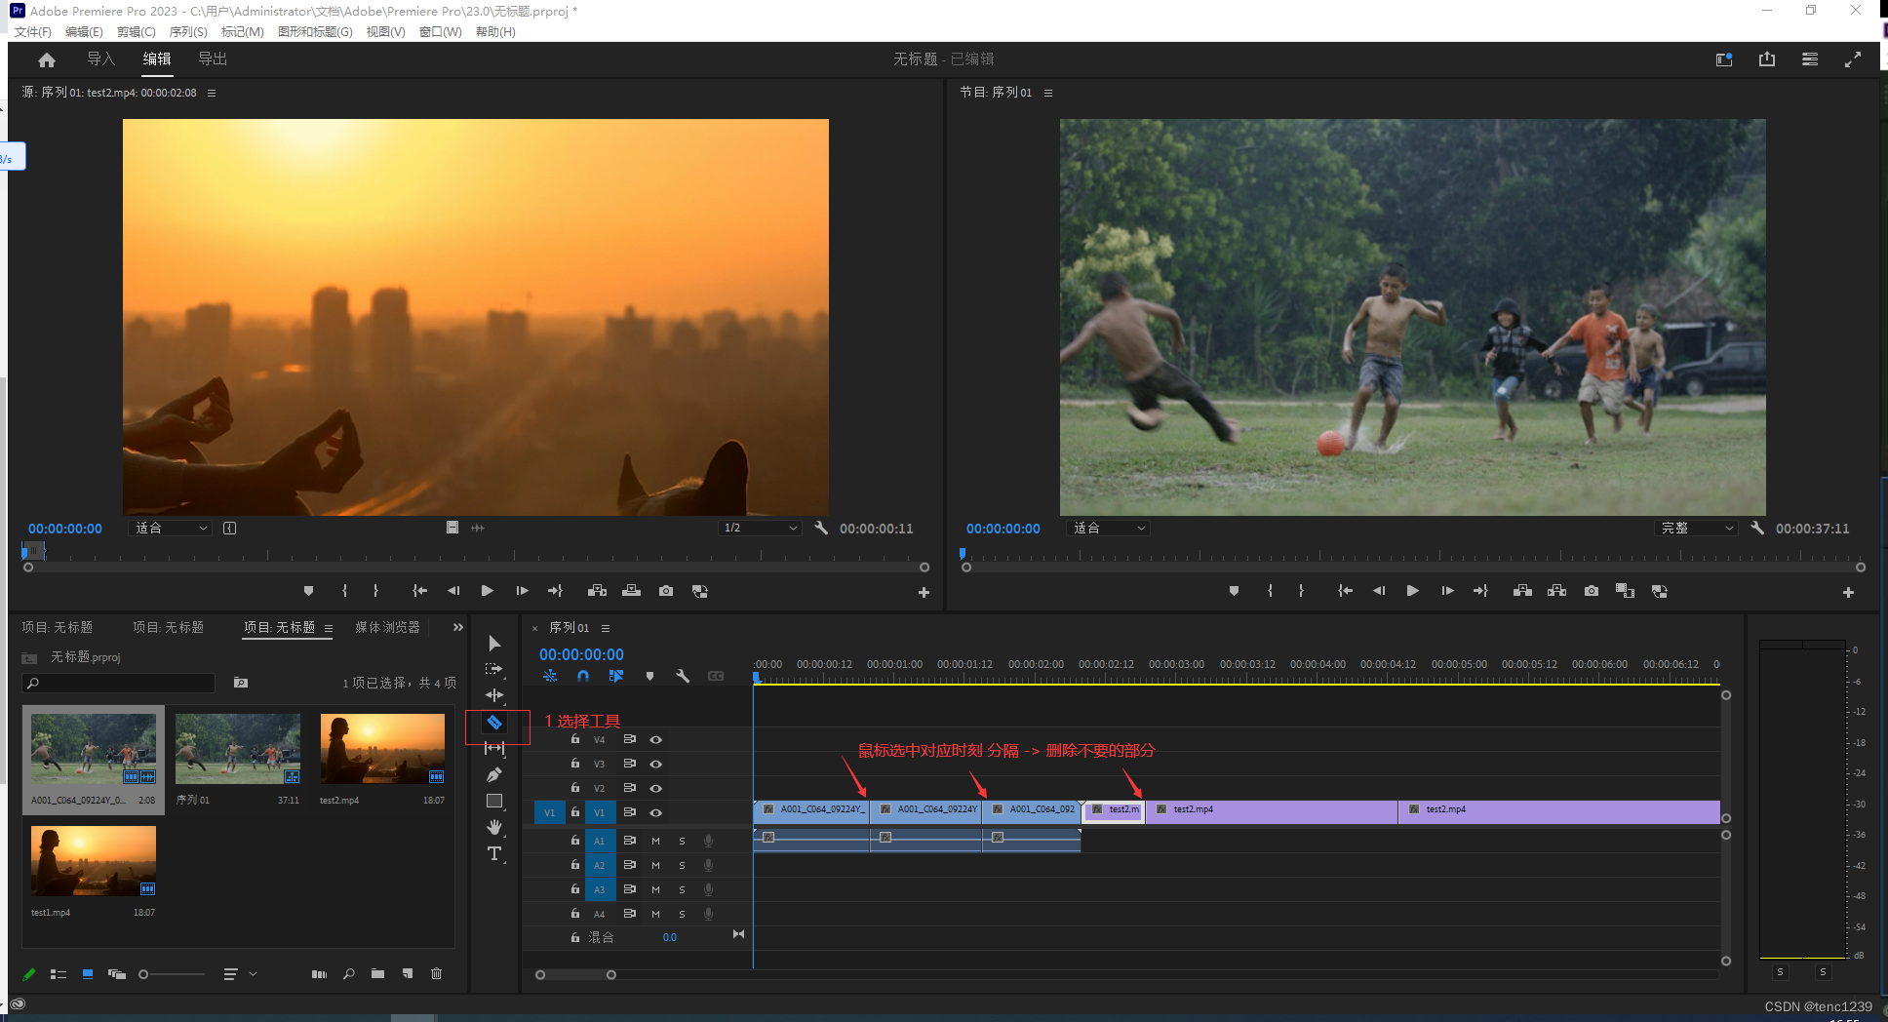Open Sort Icons dropdown in Project panel
This screenshot has height=1022, width=1888.
pos(239,973)
